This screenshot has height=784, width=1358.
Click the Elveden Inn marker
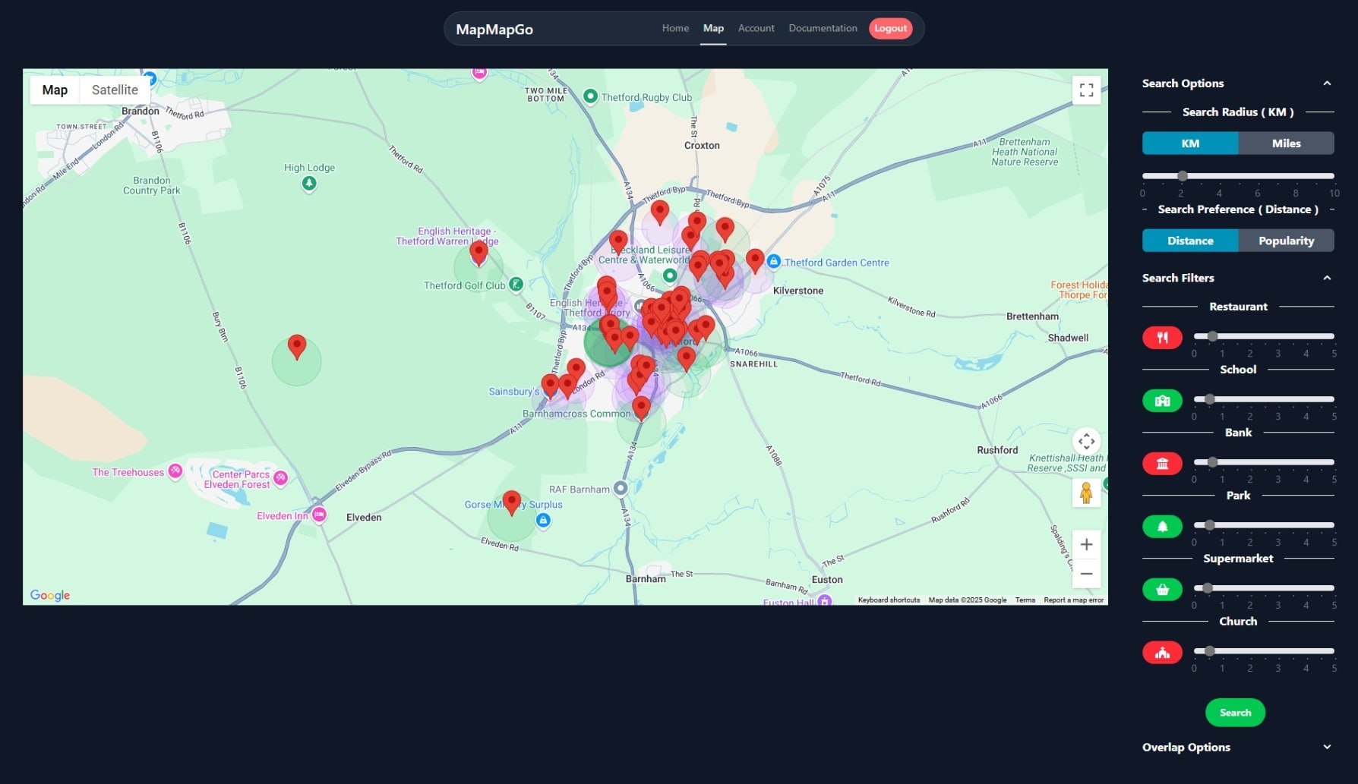(320, 515)
